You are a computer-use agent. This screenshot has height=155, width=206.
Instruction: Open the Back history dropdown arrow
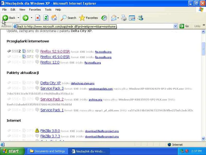[18, 18]
